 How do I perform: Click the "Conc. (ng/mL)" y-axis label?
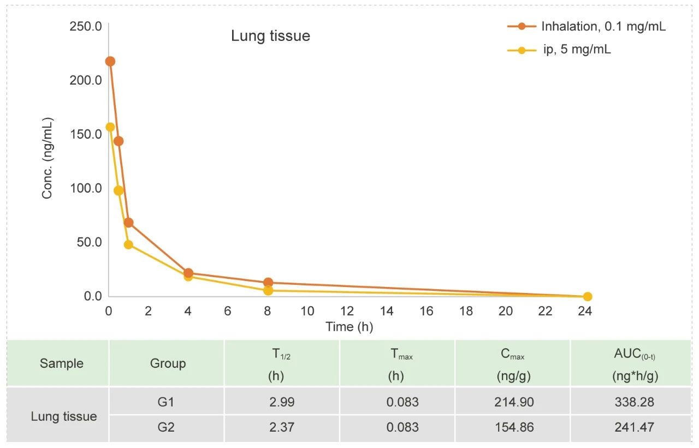(x=48, y=158)
